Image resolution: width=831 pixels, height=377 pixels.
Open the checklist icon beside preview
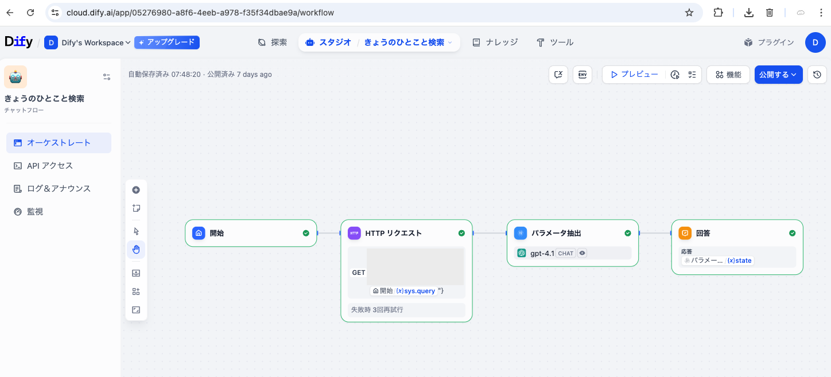tap(692, 75)
